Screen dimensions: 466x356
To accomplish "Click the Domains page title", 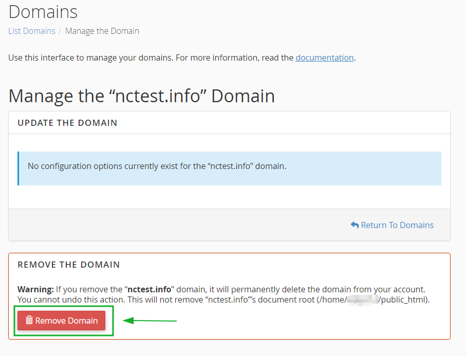I will [x=43, y=12].
